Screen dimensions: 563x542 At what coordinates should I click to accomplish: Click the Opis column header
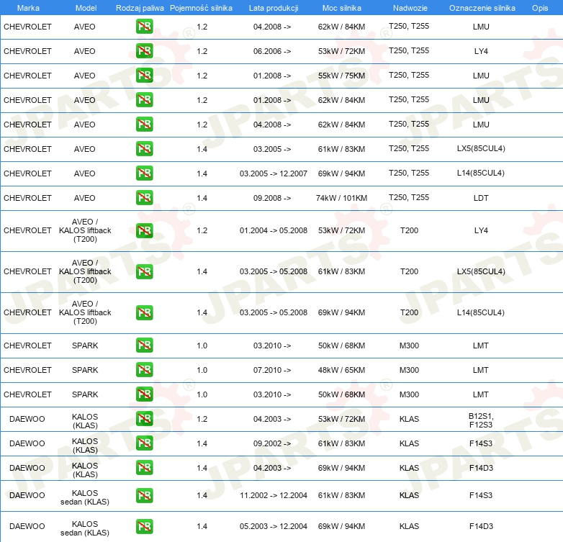click(x=540, y=8)
